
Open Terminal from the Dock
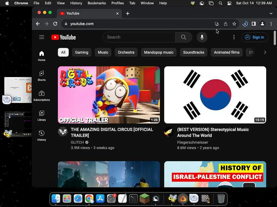133,199
